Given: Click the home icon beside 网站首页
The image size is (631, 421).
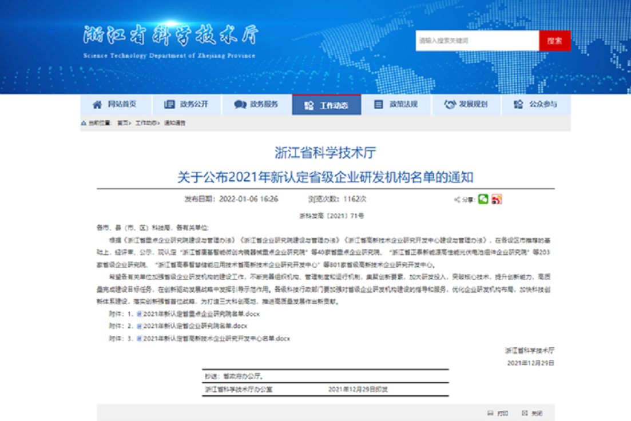Looking at the screenshot, I should [96, 104].
